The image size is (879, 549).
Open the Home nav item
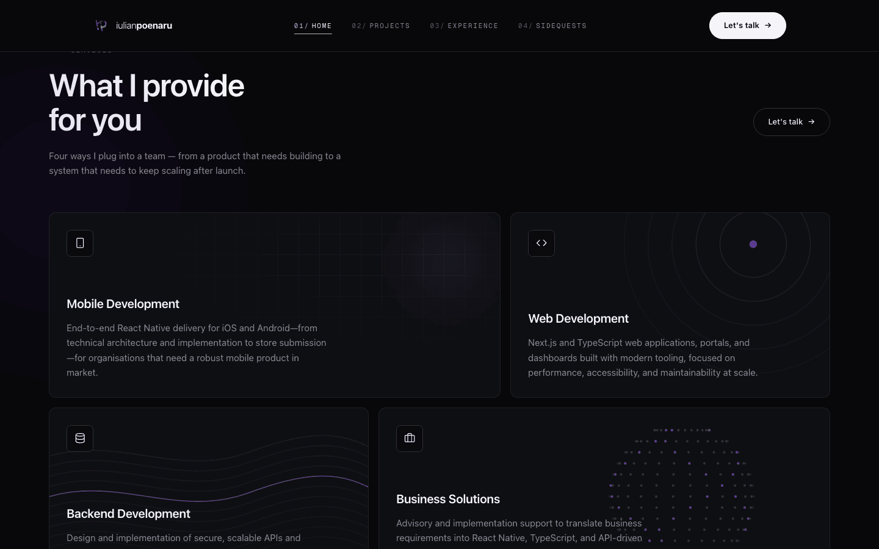[x=313, y=26]
